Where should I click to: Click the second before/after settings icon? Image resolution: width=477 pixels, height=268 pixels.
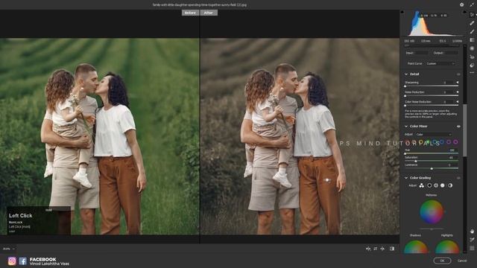(x=376, y=249)
